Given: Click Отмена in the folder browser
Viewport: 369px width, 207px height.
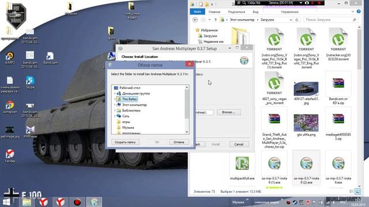Looking at the screenshot, I should pos(179,142).
